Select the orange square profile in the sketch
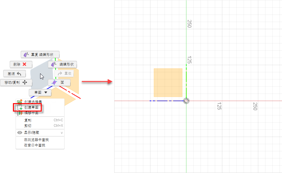282x173 pixels. (168, 82)
